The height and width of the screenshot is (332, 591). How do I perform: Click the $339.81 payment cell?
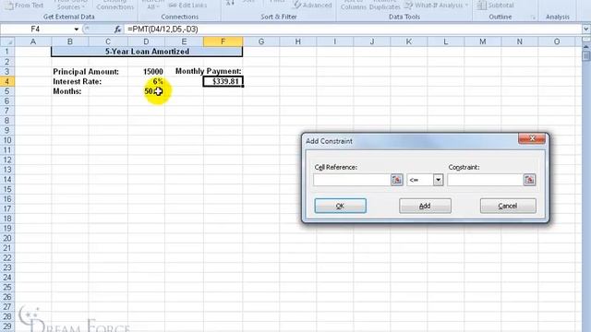[223, 81]
